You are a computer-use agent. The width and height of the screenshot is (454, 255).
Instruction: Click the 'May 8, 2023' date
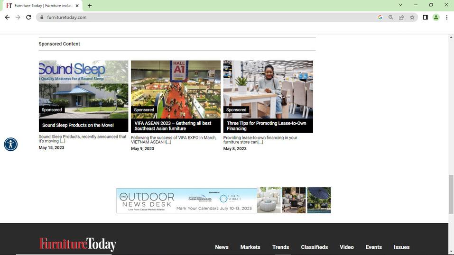[x=235, y=149]
